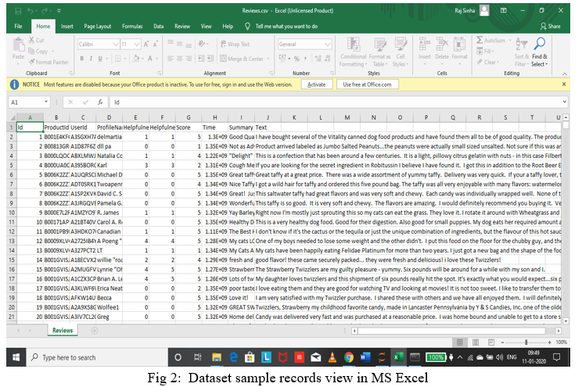The width and height of the screenshot is (582, 387).
Task: Open Google Chrome from the taskbar
Action: pos(349,357)
